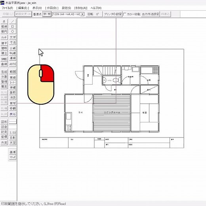Select the 面取 (chamfer) tool
This screenshot has height=206, width=206.
tap(13, 92)
